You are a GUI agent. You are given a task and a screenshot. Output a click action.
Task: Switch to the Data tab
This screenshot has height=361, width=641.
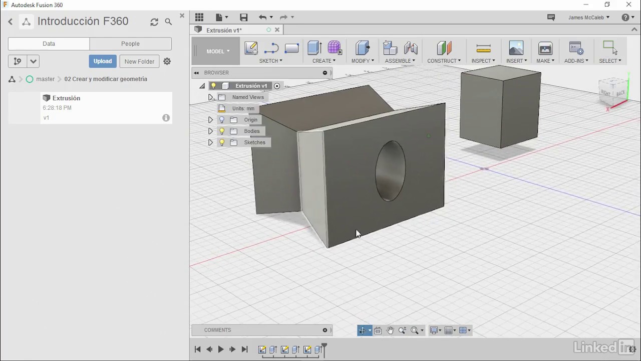(49, 44)
